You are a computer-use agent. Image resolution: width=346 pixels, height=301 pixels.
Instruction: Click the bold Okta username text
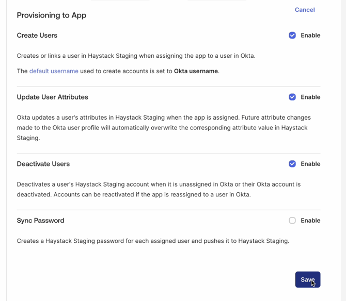[196, 71]
